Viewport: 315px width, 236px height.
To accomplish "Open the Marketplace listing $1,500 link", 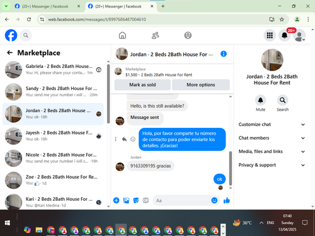I will pos(159,75).
